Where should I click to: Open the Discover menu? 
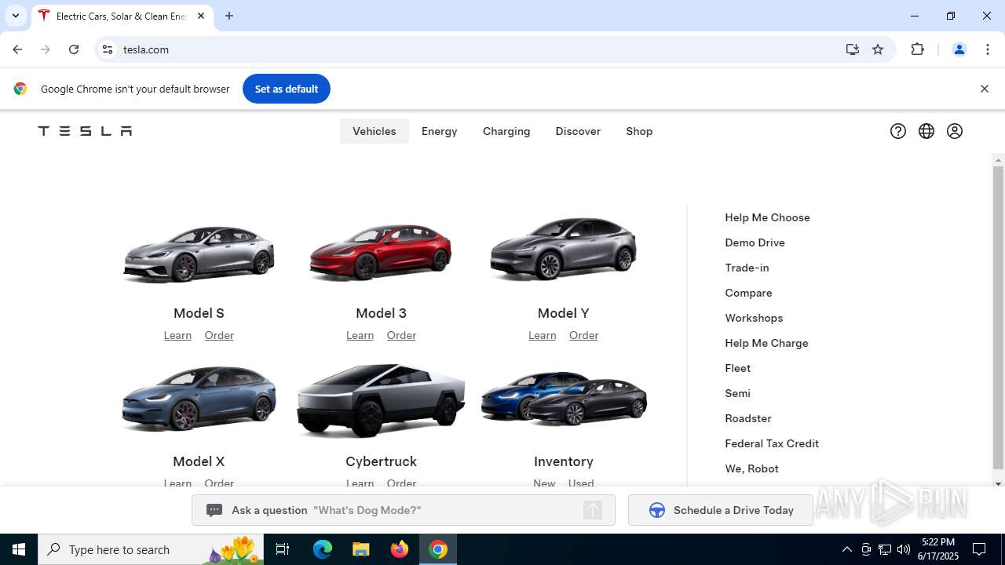pos(578,131)
